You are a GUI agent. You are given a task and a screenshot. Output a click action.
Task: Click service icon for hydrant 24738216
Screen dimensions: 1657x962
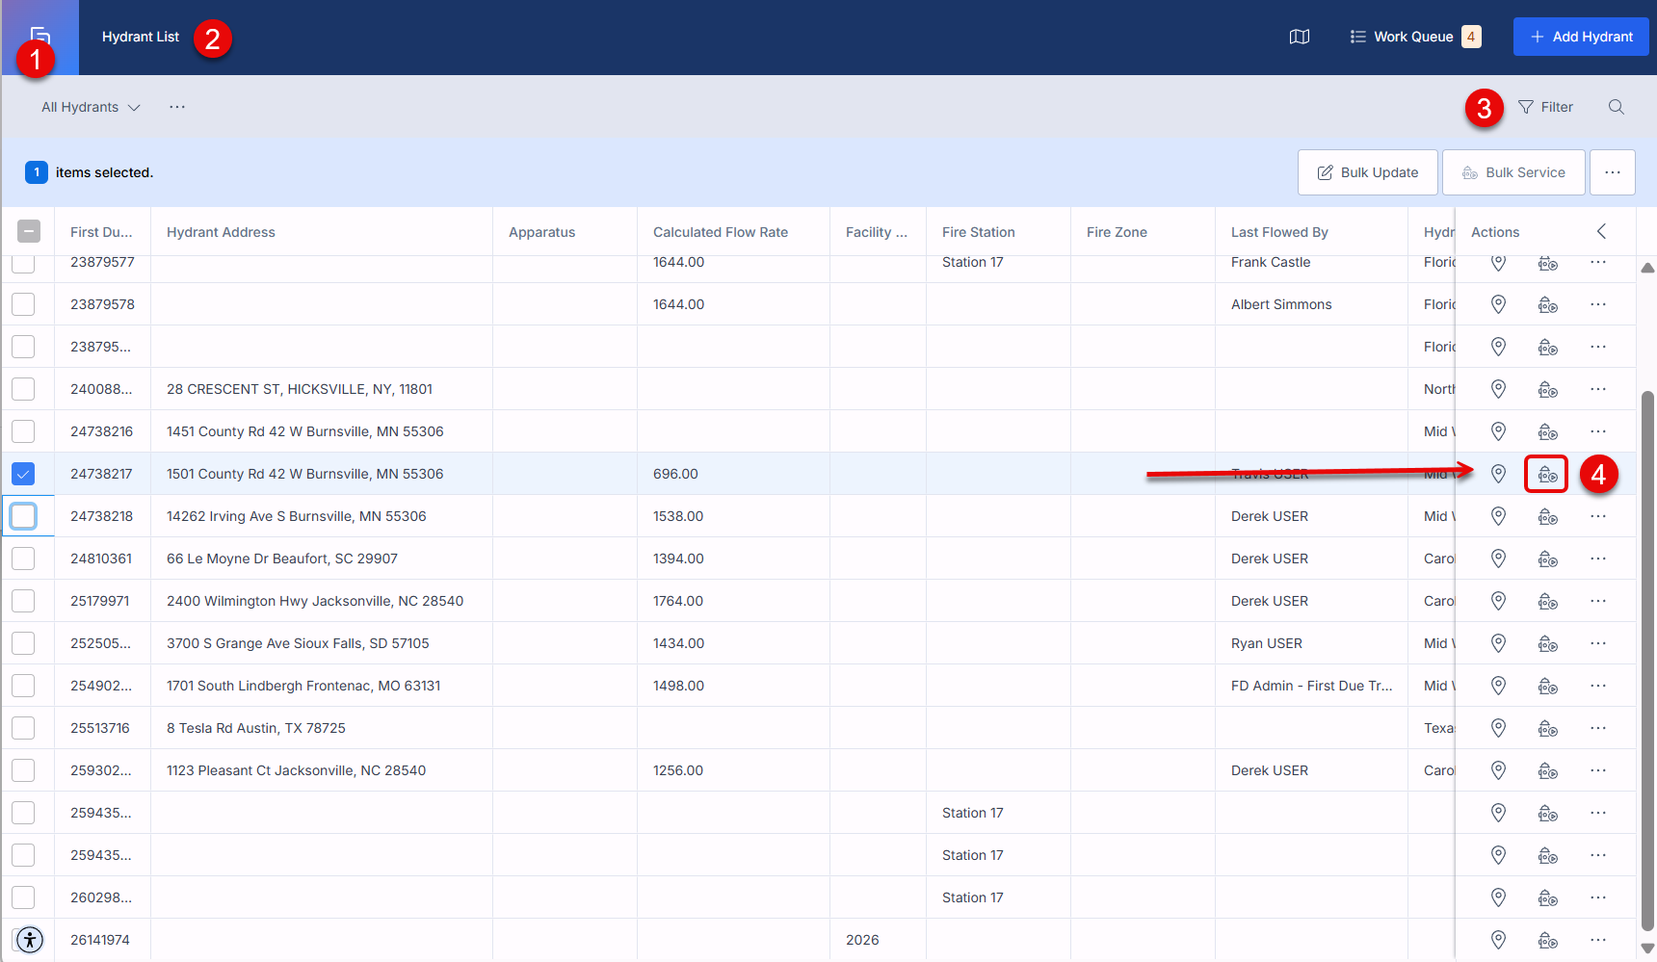tap(1548, 431)
